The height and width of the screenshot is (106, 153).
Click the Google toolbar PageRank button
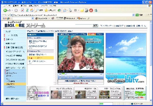(60, 18)
